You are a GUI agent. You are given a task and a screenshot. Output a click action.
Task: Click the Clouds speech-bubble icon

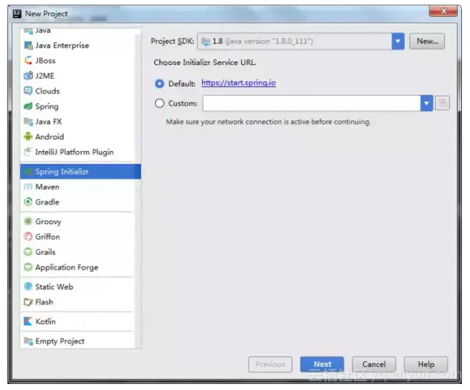coord(28,91)
